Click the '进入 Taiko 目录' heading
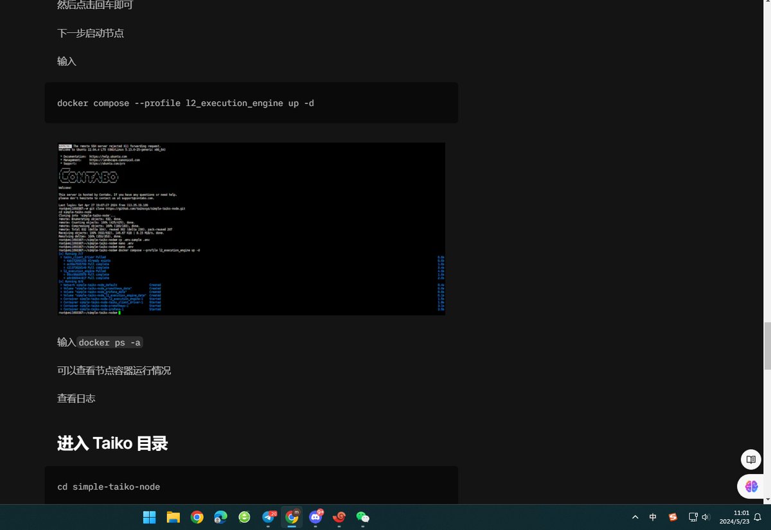 coord(112,443)
